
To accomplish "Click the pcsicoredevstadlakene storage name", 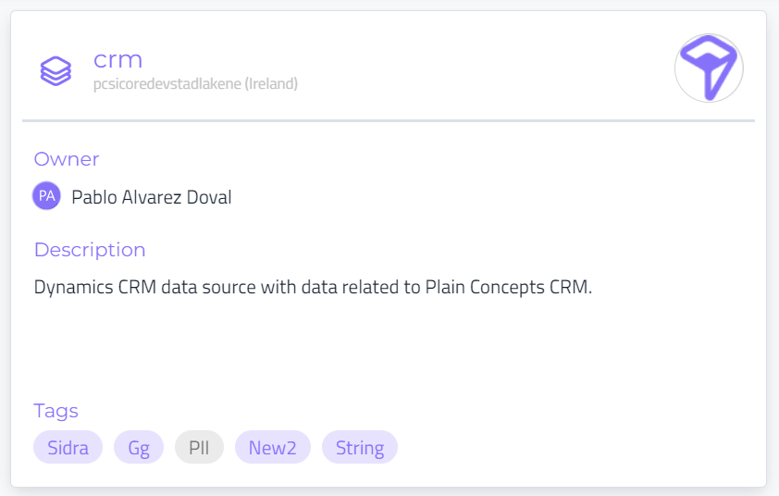I will pos(164,84).
